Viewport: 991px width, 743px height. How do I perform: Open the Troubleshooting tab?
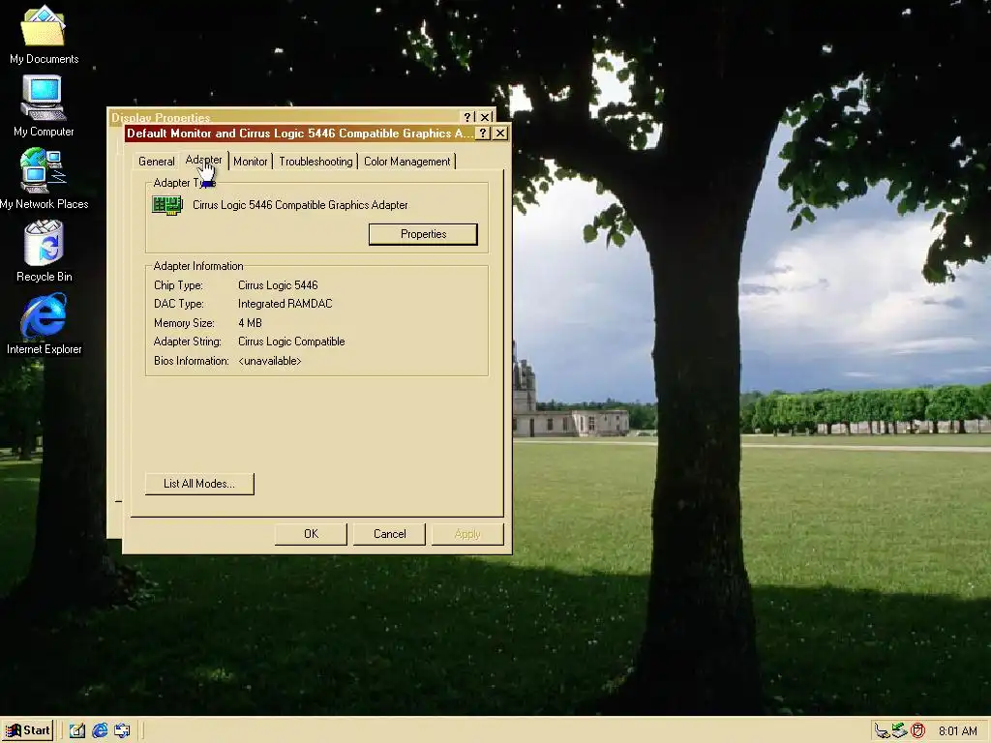[315, 162]
